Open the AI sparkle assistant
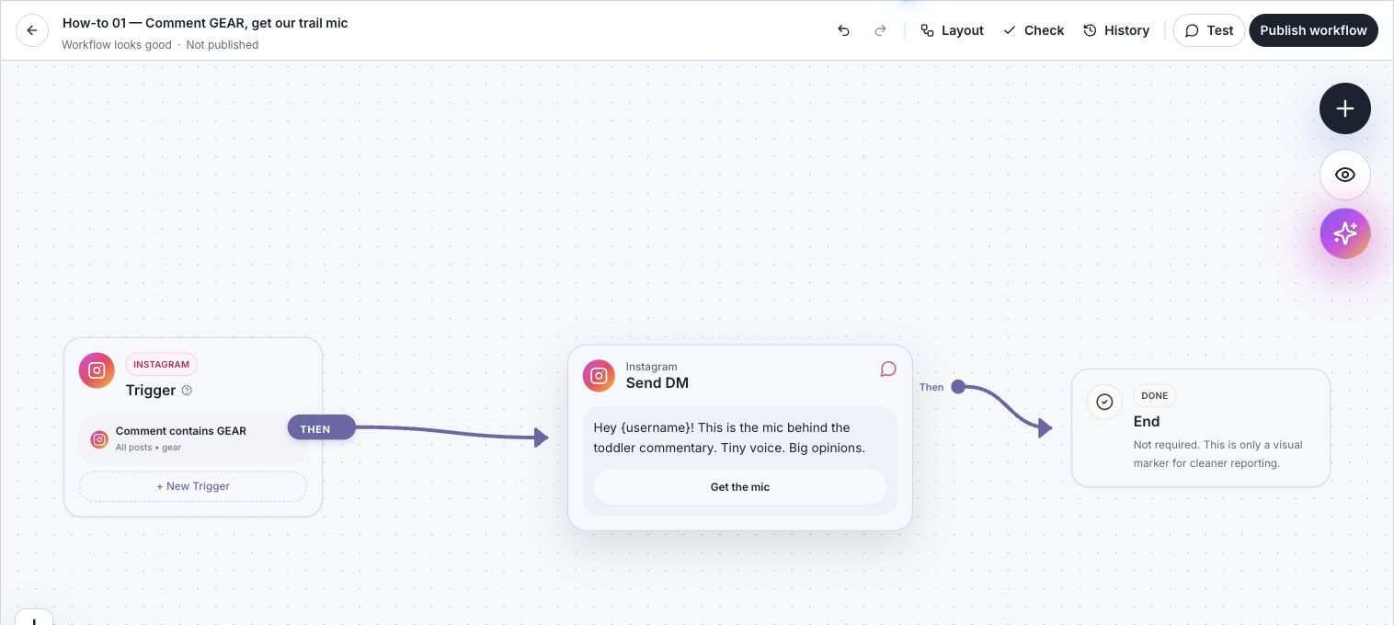This screenshot has height=625, width=1394. coord(1345,233)
